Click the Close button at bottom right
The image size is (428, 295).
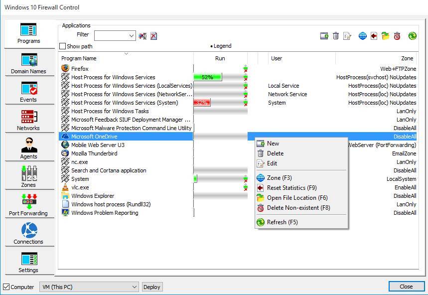pos(406,287)
